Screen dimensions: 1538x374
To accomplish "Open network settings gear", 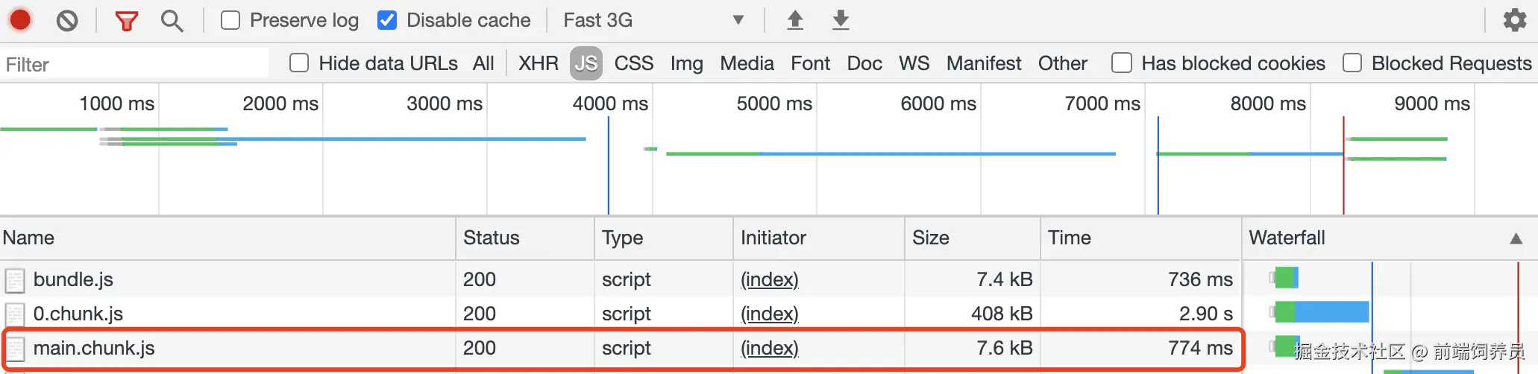I will pos(1515,20).
